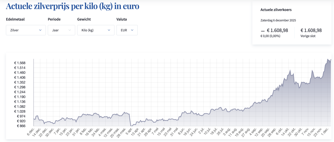Click the "€ 1.568" price axis label
334x142 pixels.
coord(20,63)
